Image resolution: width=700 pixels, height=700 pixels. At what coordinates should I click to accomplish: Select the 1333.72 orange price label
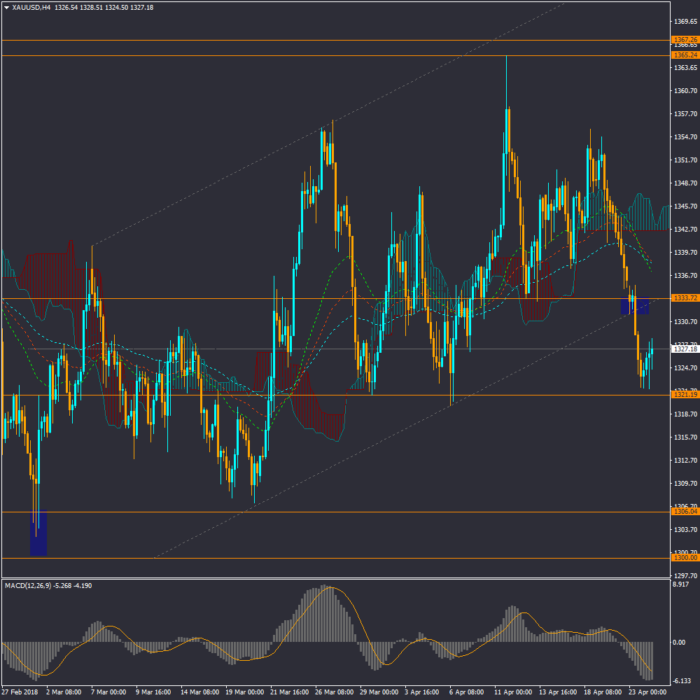[684, 298]
